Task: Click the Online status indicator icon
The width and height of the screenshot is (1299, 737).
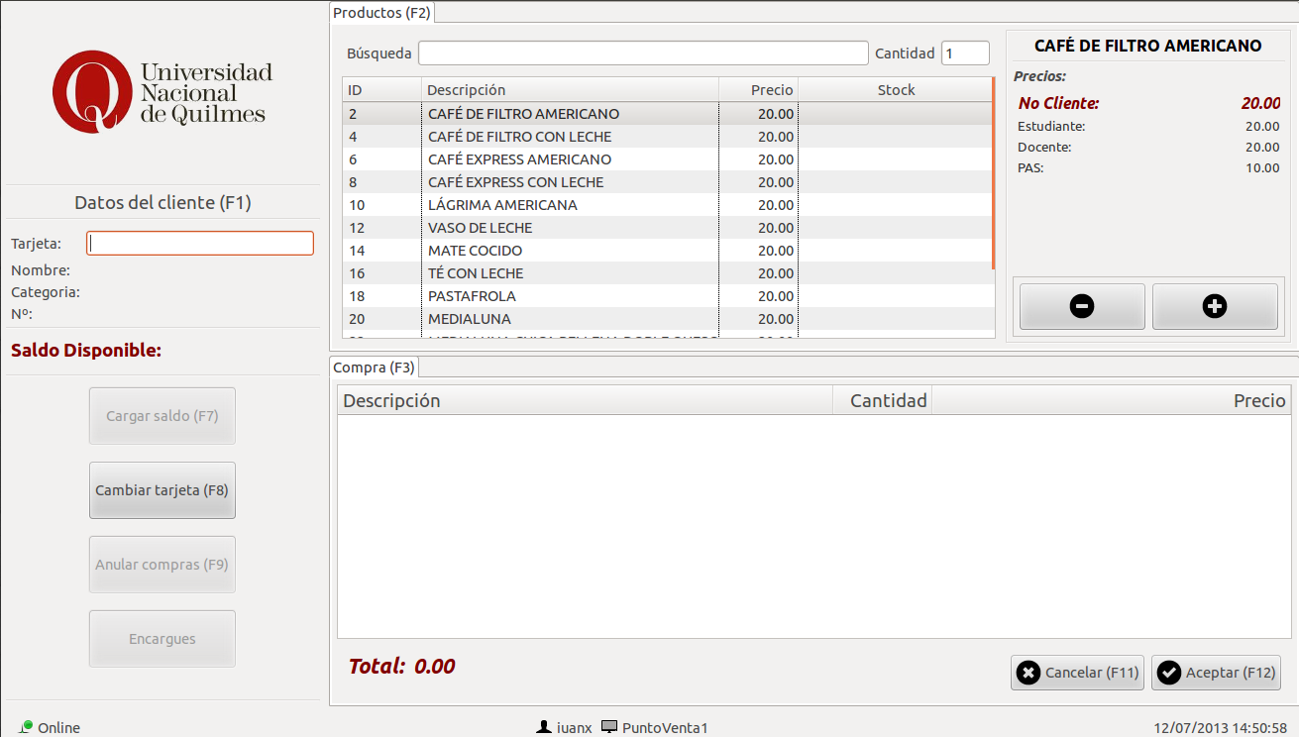Action: coord(27,726)
